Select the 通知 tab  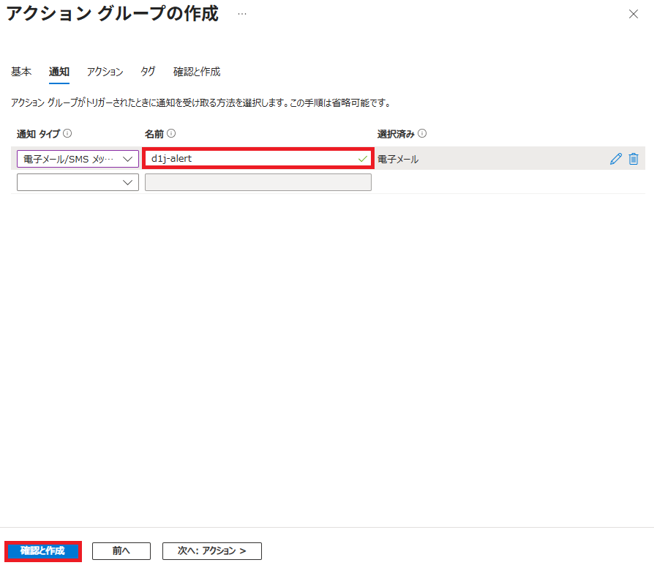click(59, 72)
